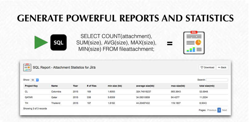
Task: Sort by max size(kb) column
Action: click(178, 86)
